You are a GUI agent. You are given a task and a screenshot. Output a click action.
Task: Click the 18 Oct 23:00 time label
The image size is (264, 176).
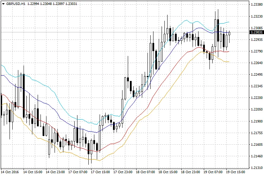(191, 172)
